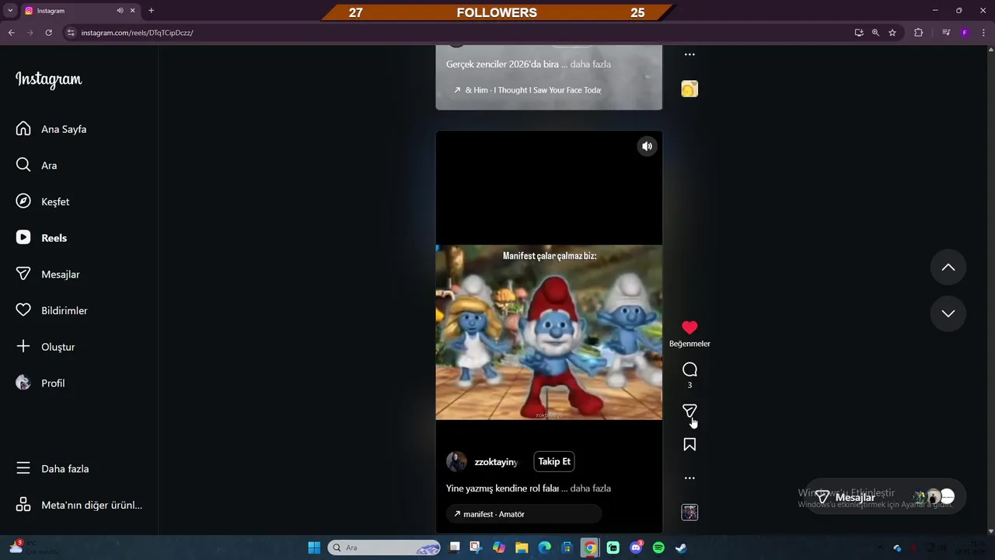Open manifest · Amatör audio link
This screenshot has height=560, width=995.
pyautogui.click(x=524, y=514)
